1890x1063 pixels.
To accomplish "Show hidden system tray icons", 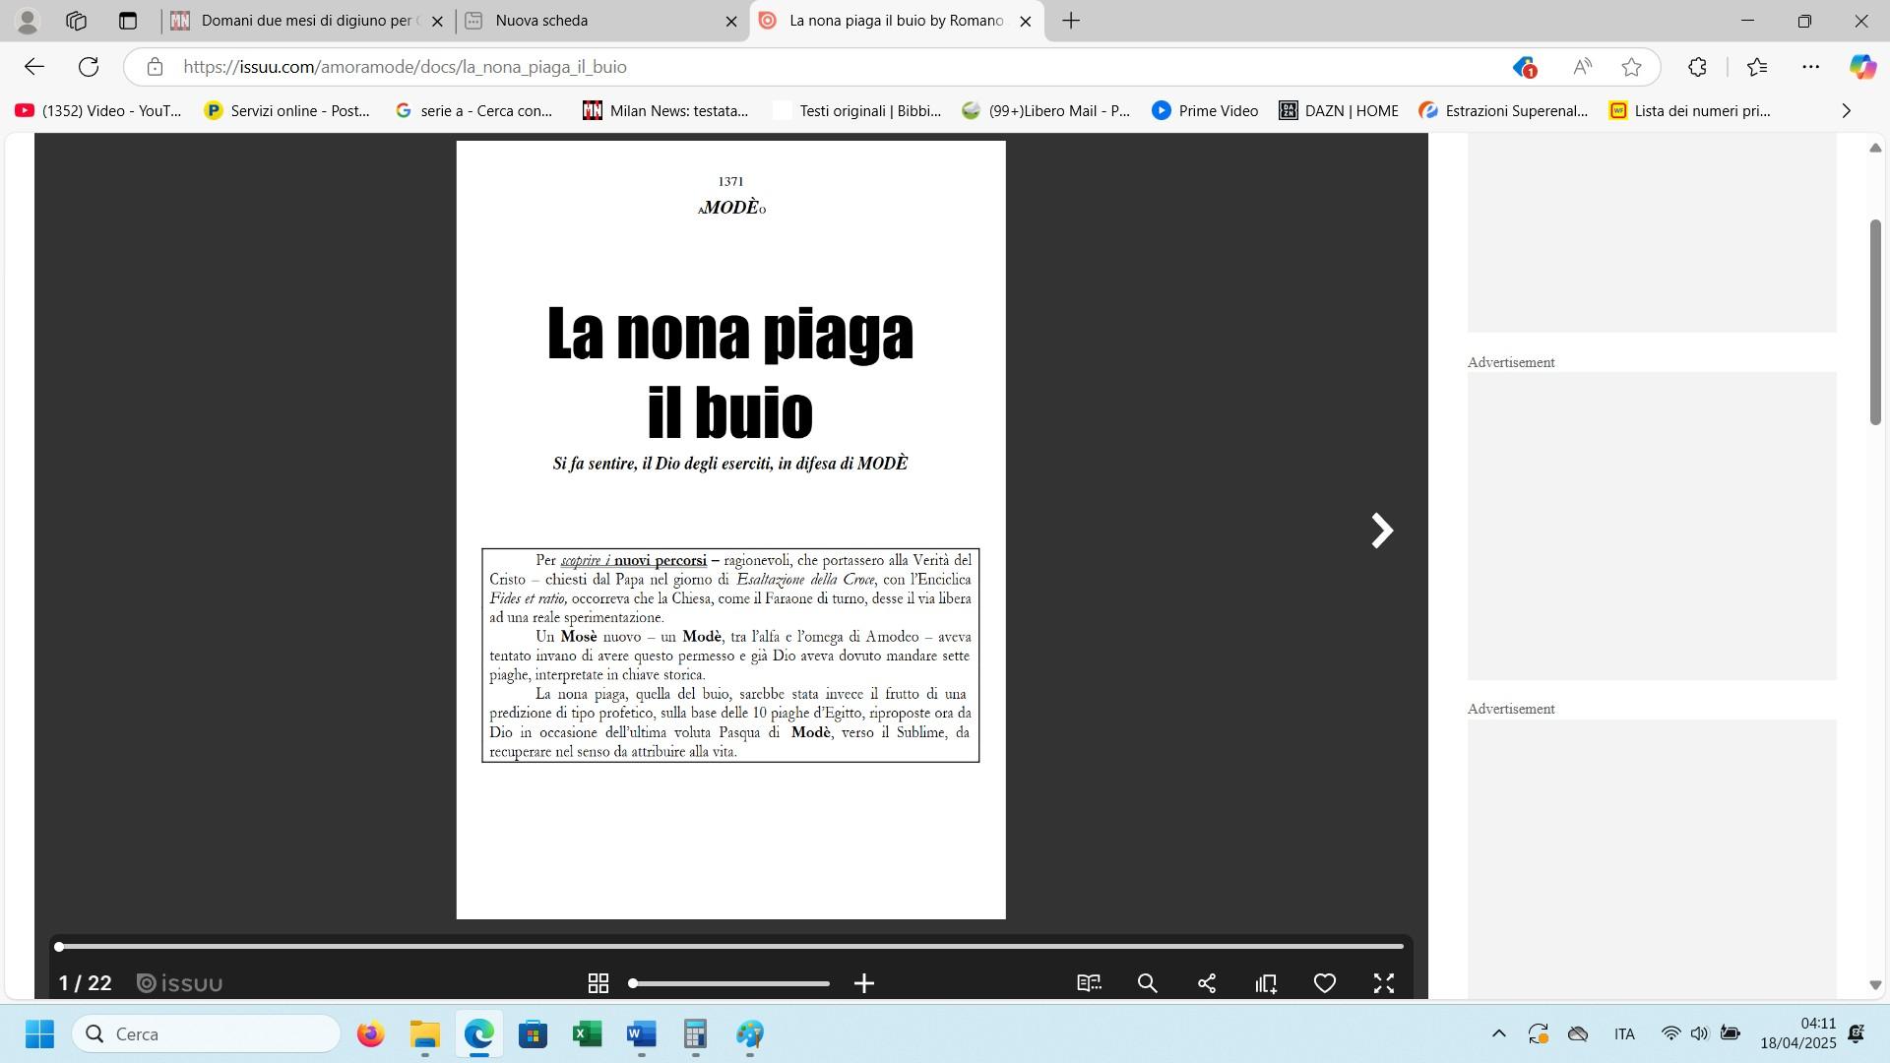I will click(x=1498, y=1033).
